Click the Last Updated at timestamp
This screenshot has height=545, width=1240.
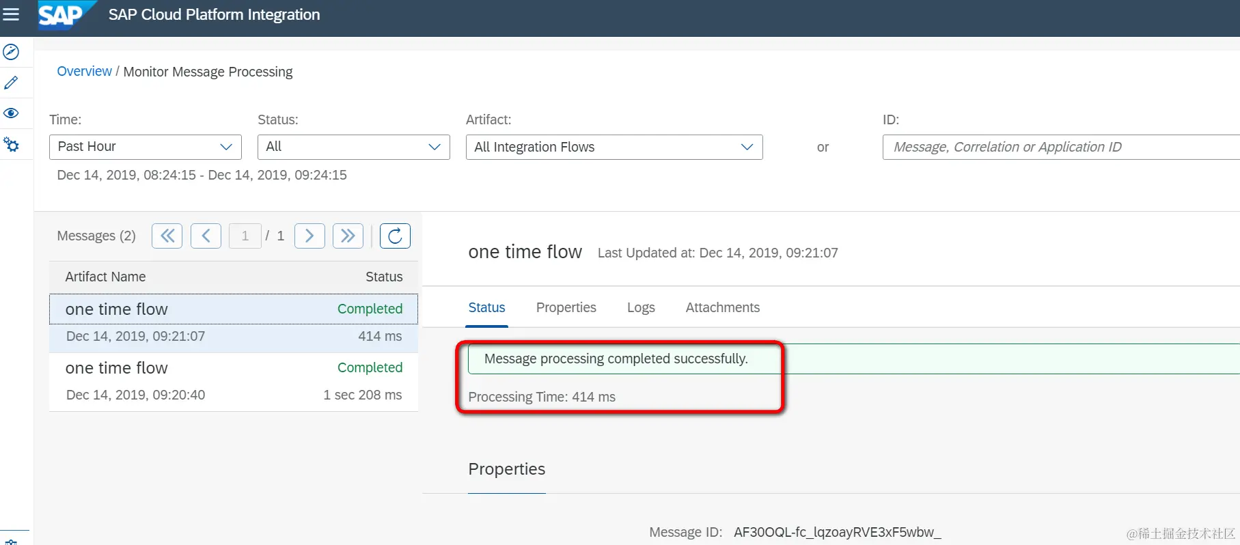[718, 253]
